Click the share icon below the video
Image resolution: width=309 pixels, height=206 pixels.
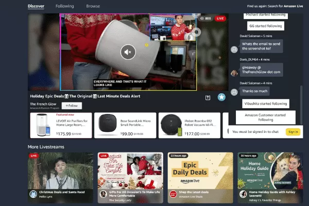click(x=208, y=97)
